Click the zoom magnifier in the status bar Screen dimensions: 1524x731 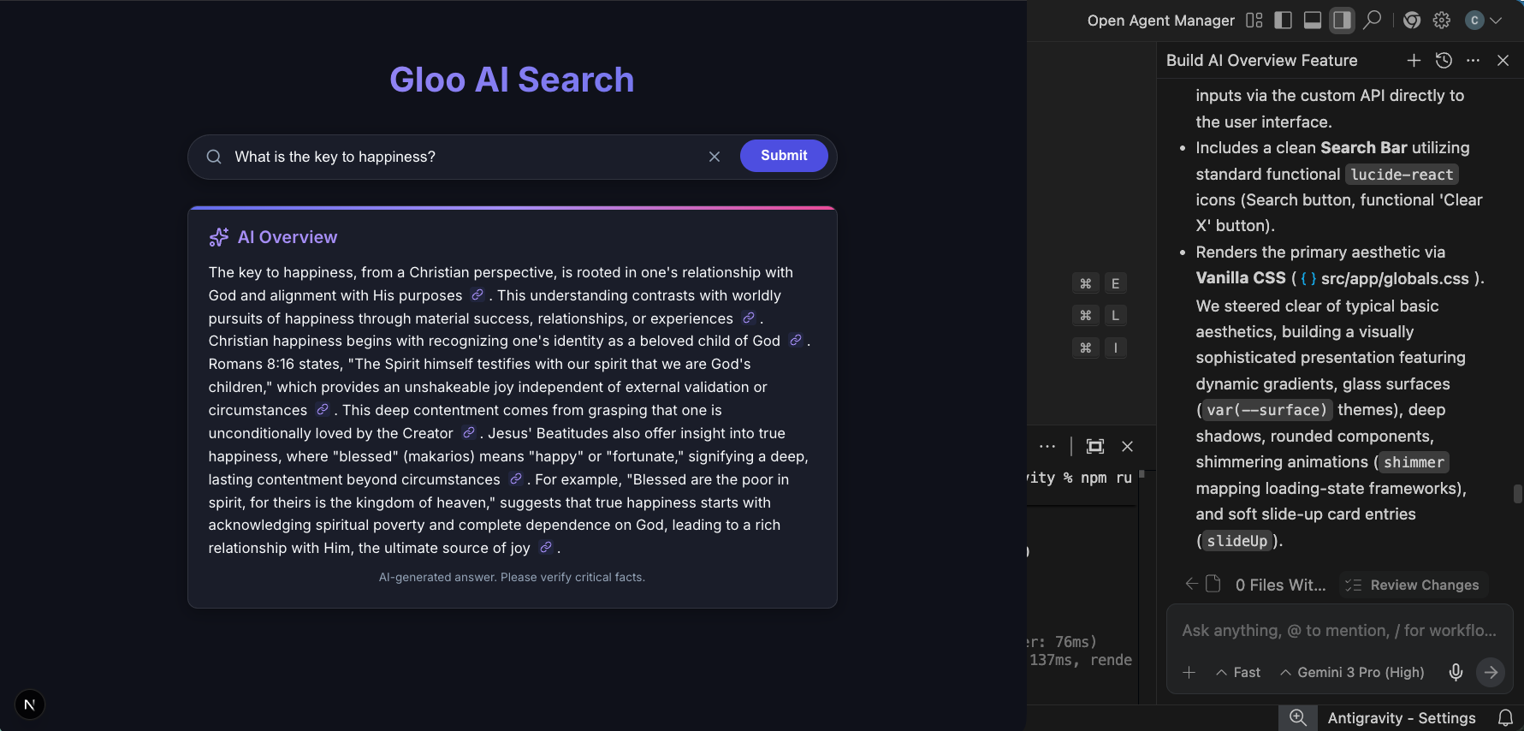[1298, 717]
